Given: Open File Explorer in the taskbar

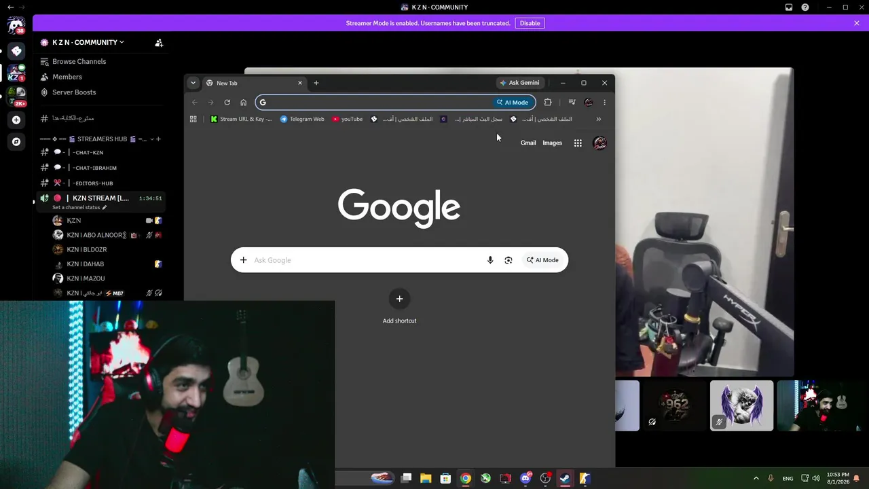Looking at the screenshot, I should tap(426, 478).
